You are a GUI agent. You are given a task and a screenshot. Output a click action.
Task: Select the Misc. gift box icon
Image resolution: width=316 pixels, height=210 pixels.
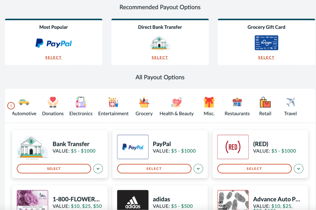(209, 102)
